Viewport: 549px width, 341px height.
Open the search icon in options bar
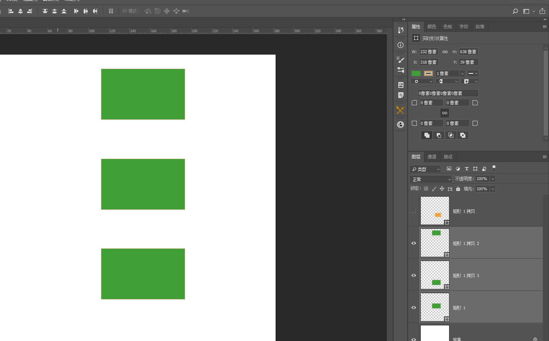click(515, 11)
